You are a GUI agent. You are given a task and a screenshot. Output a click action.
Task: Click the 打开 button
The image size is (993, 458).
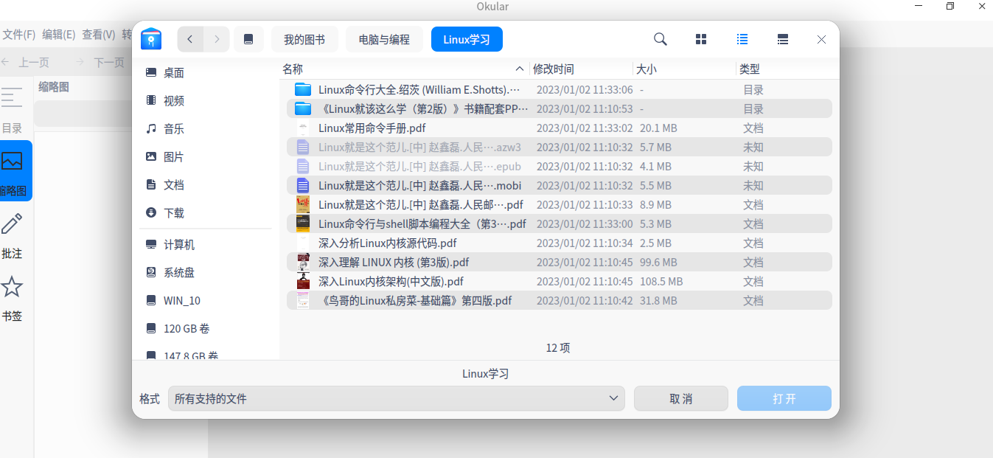pyautogui.click(x=784, y=398)
